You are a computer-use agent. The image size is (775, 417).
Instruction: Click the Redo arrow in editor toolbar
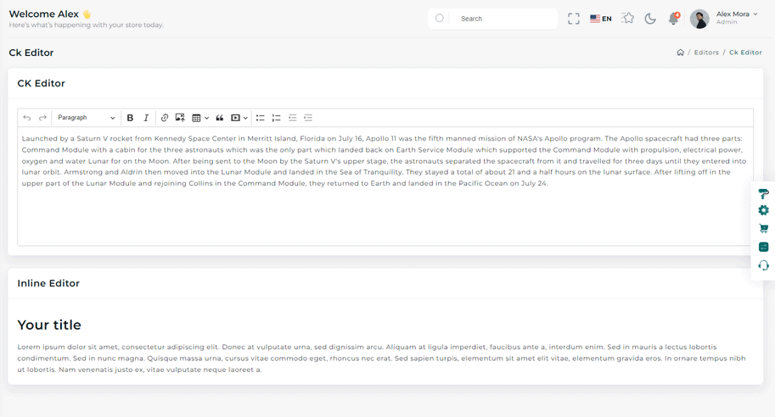coord(42,118)
